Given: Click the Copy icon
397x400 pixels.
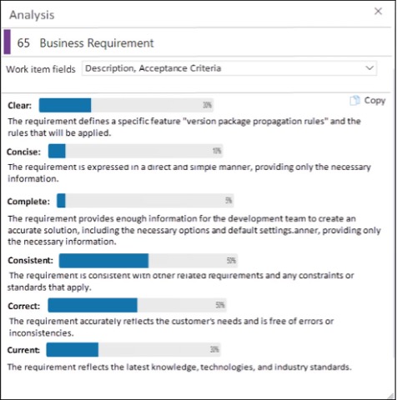Looking at the screenshot, I should point(354,101).
